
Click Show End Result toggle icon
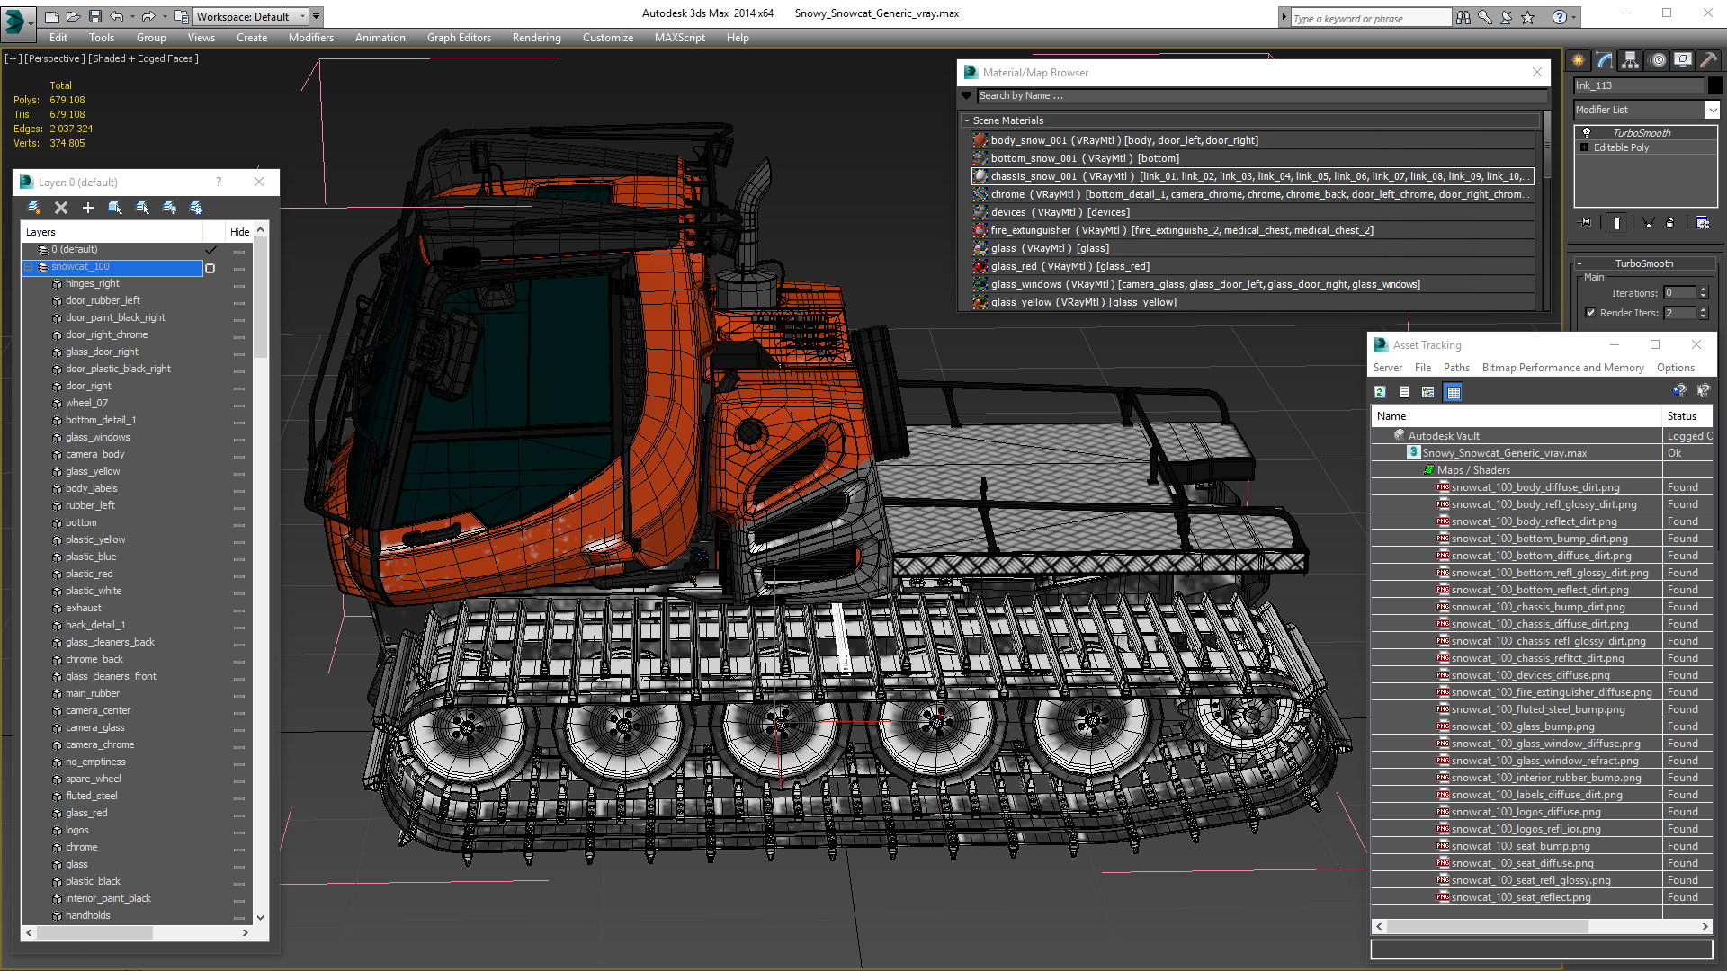[x=1616, y=222]
